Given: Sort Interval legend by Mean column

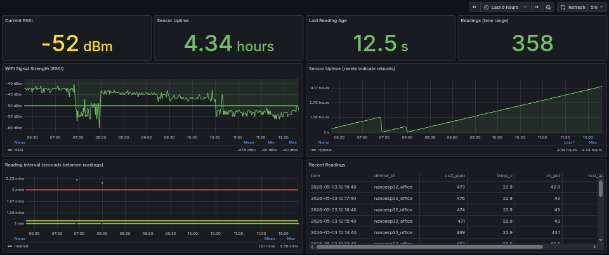Looking at the screenshot, I should [x=270, y=239].
